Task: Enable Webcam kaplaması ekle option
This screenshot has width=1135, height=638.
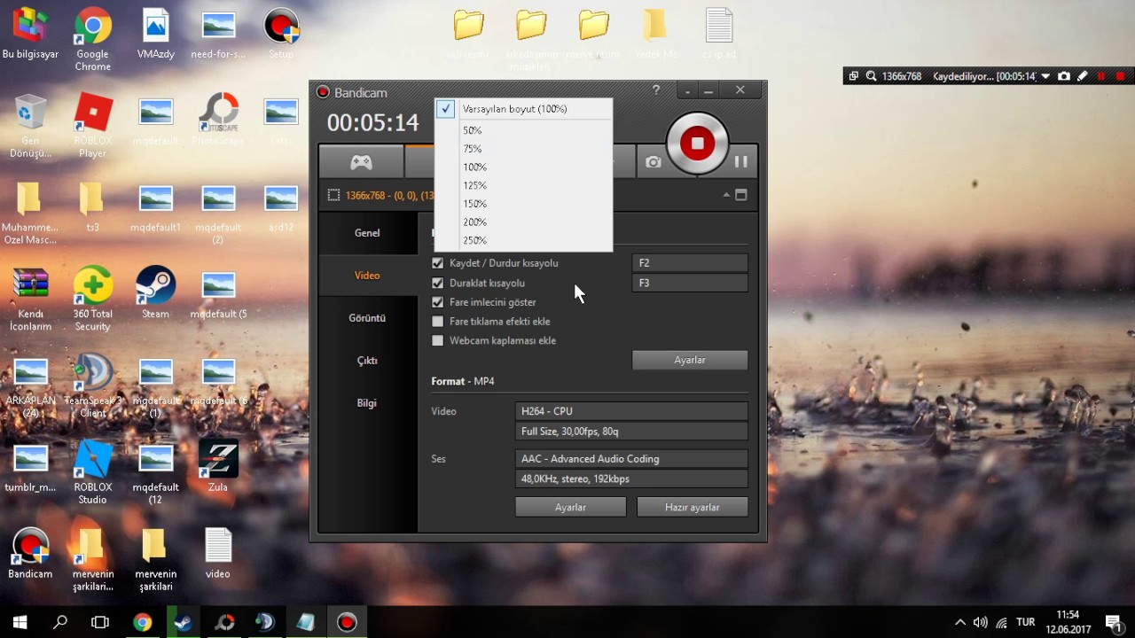Action: pos(437,340)
